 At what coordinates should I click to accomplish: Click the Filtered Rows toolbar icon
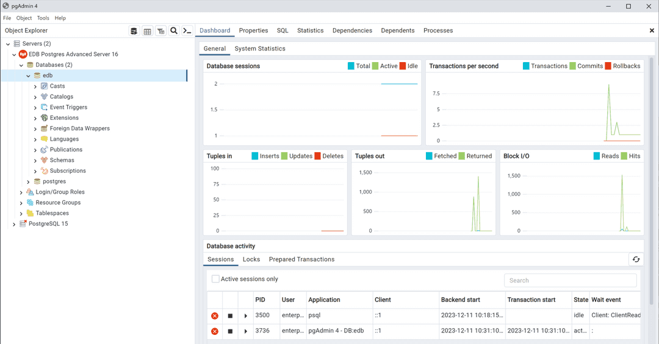click(160, 31)
